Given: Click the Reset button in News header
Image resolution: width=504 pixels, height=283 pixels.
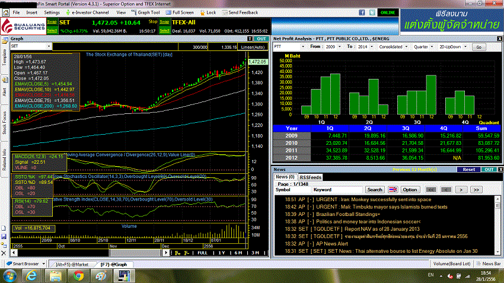Looking at the screenshot, I should pos(468,170).
